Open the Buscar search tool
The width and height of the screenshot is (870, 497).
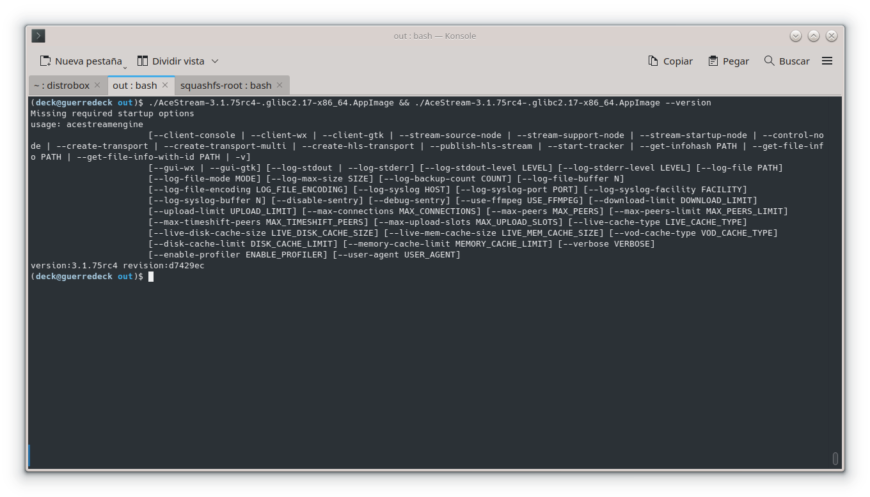click(787, 61)
